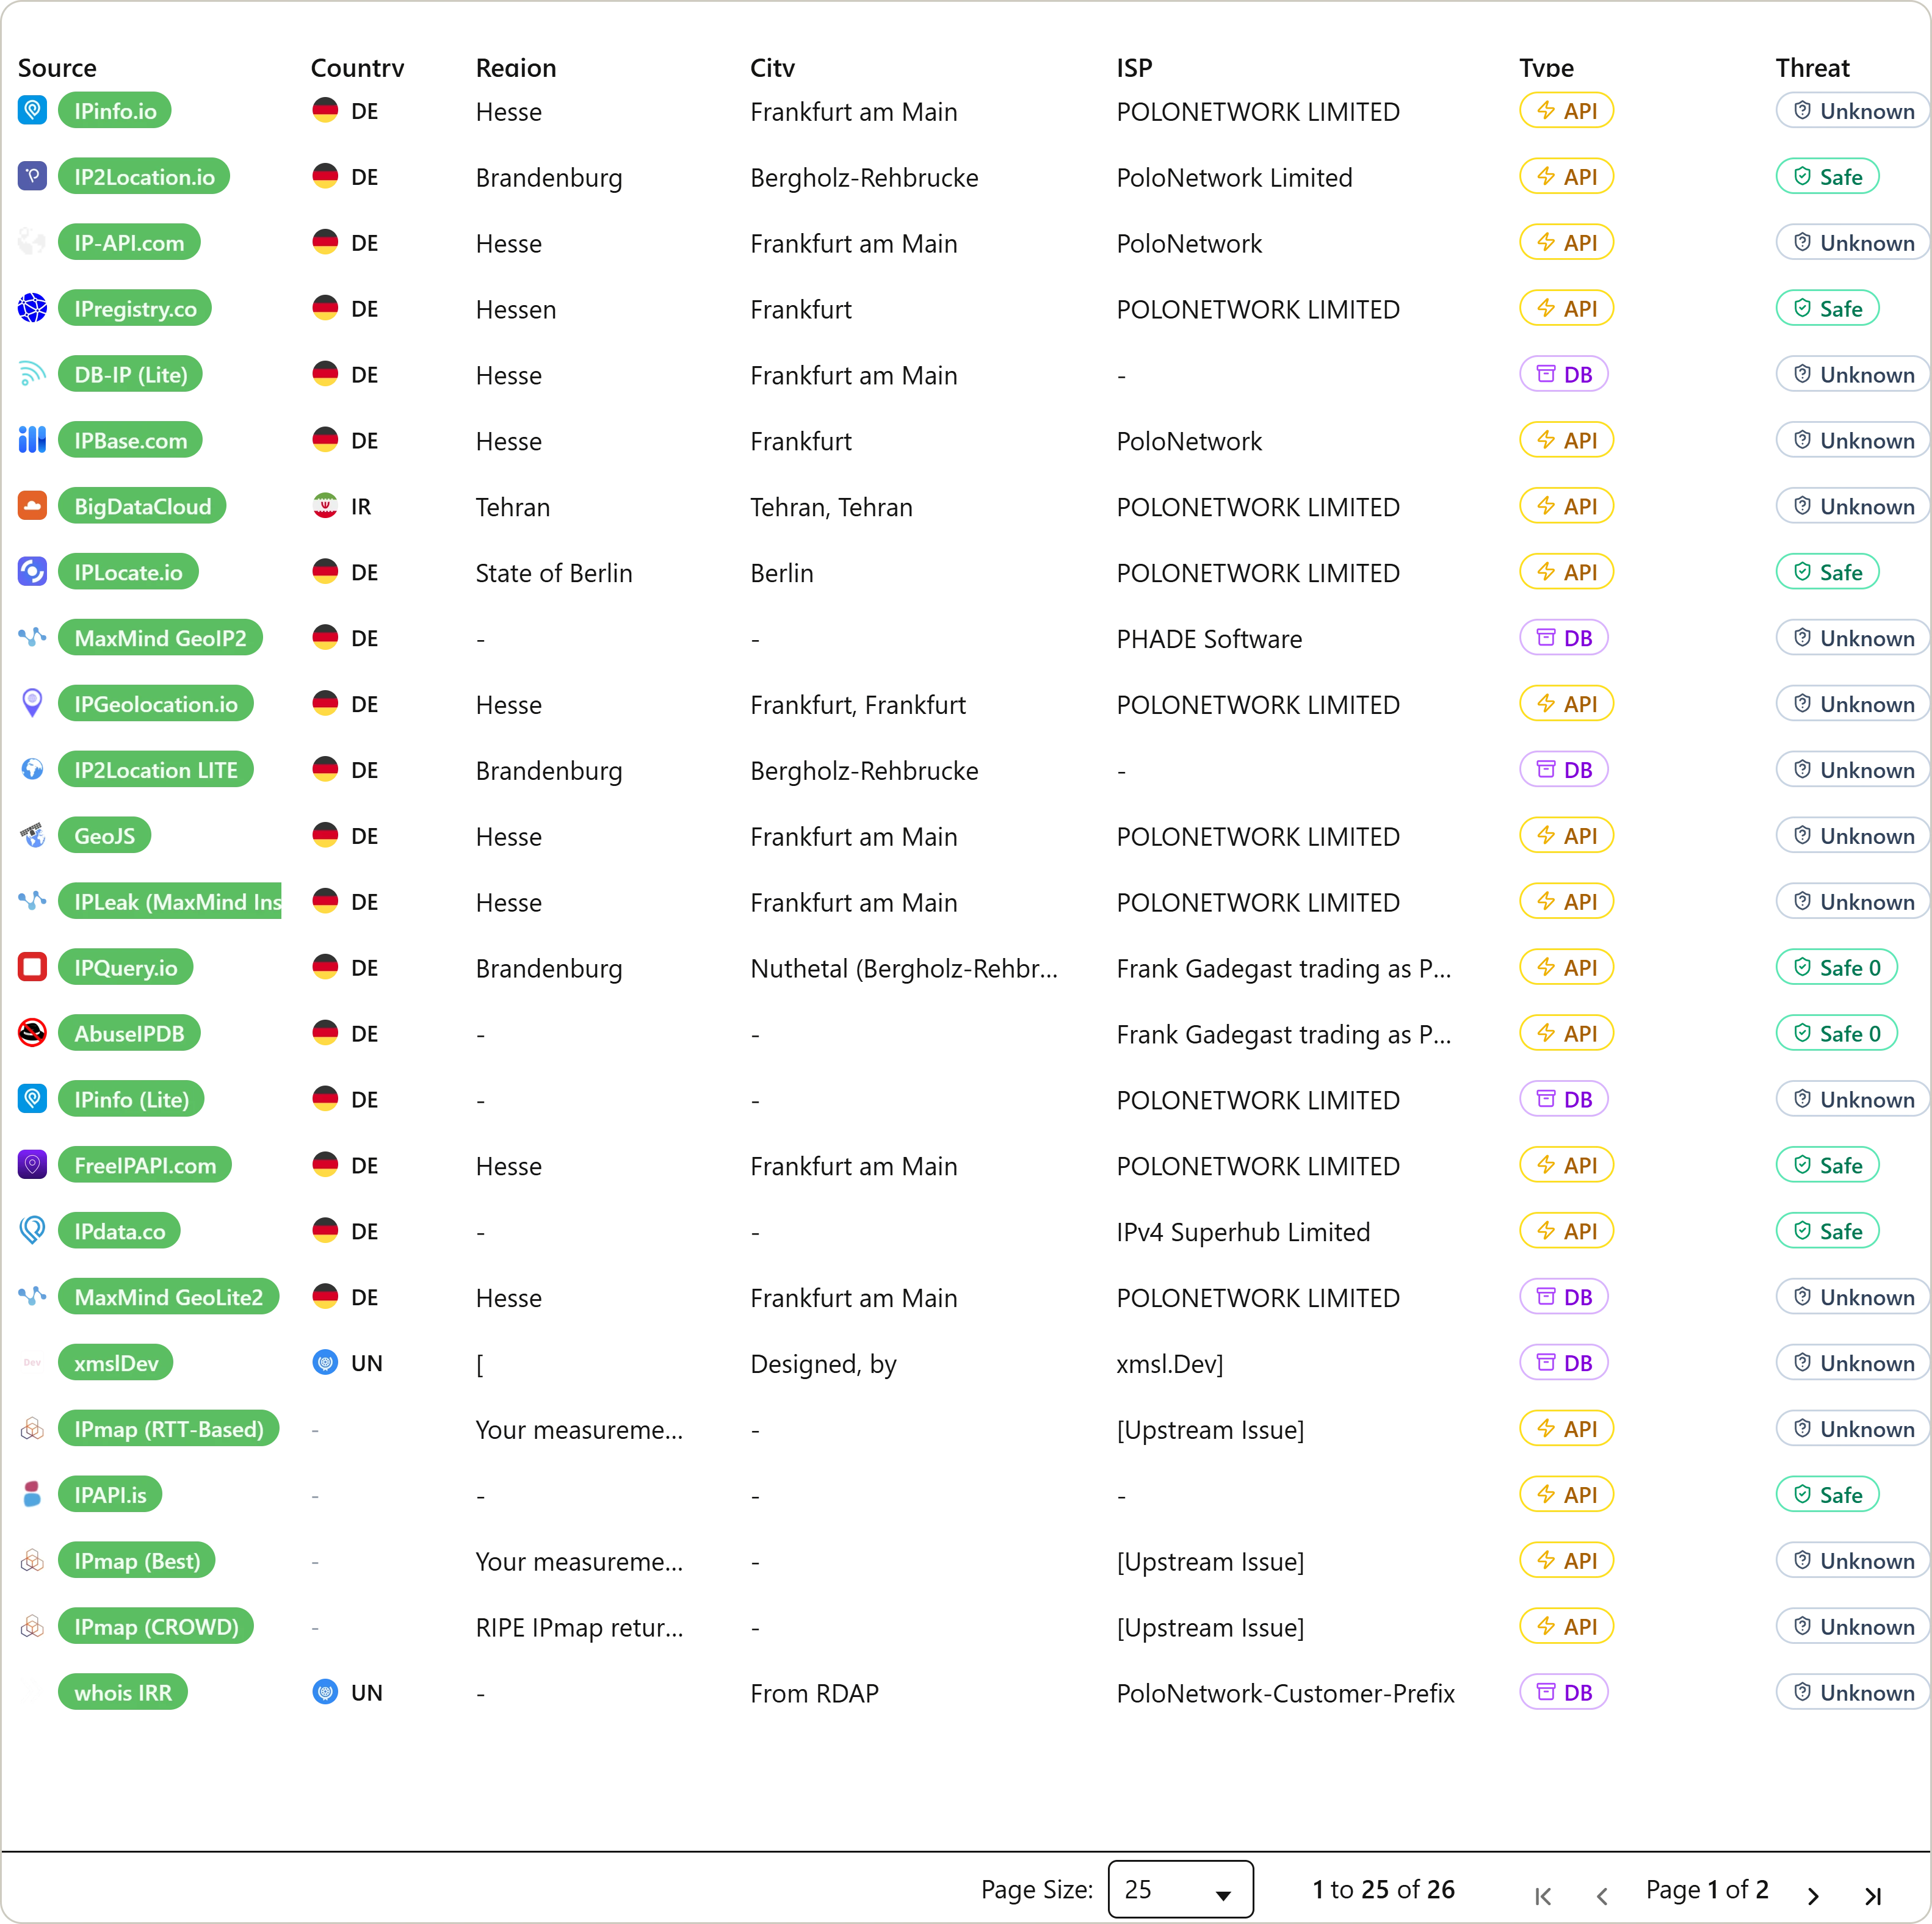
Task: Click the IP2Location LITE globe icon
Action: pos(33,769)
